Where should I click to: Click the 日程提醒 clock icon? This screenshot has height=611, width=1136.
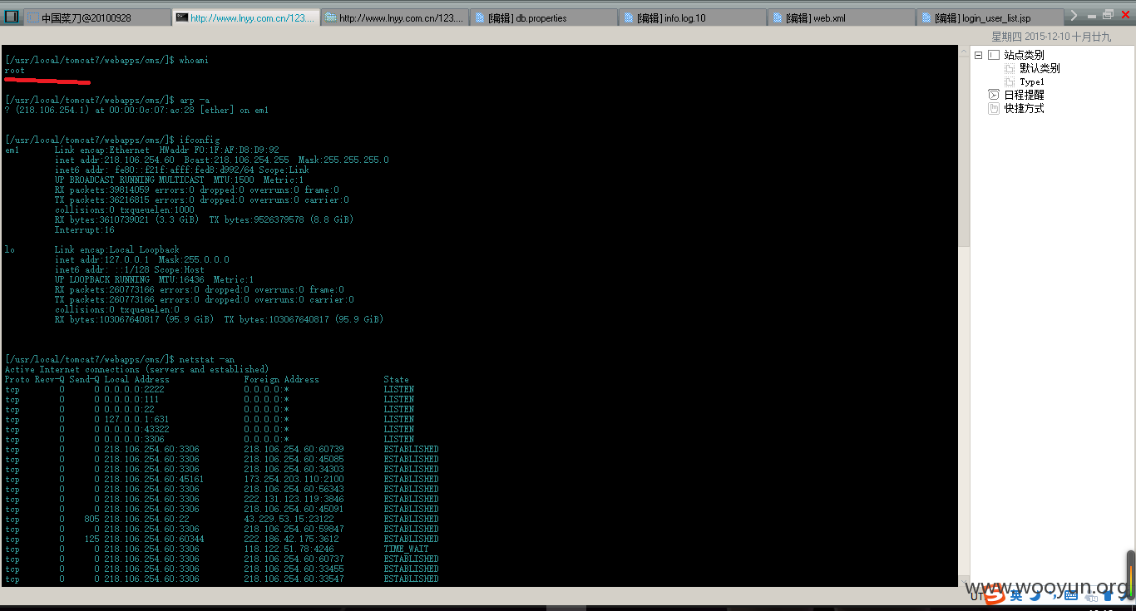pyautogui.click(x=993, y=95)
